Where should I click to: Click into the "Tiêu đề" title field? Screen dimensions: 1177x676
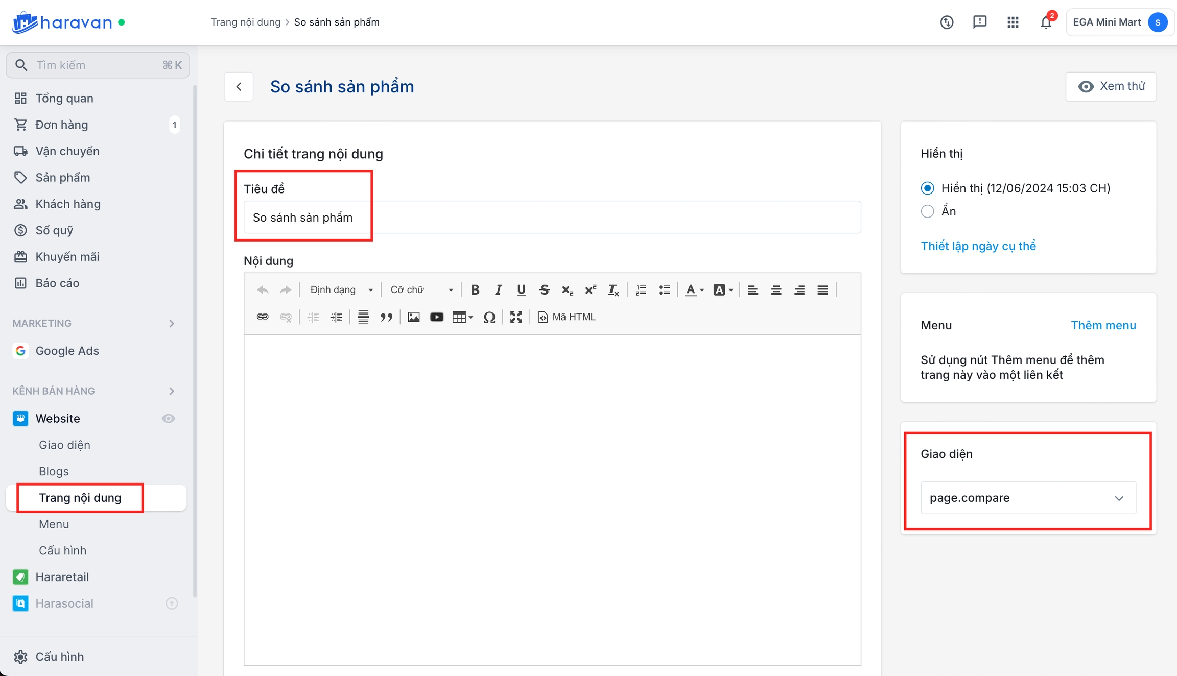click(x=552, y=218)
